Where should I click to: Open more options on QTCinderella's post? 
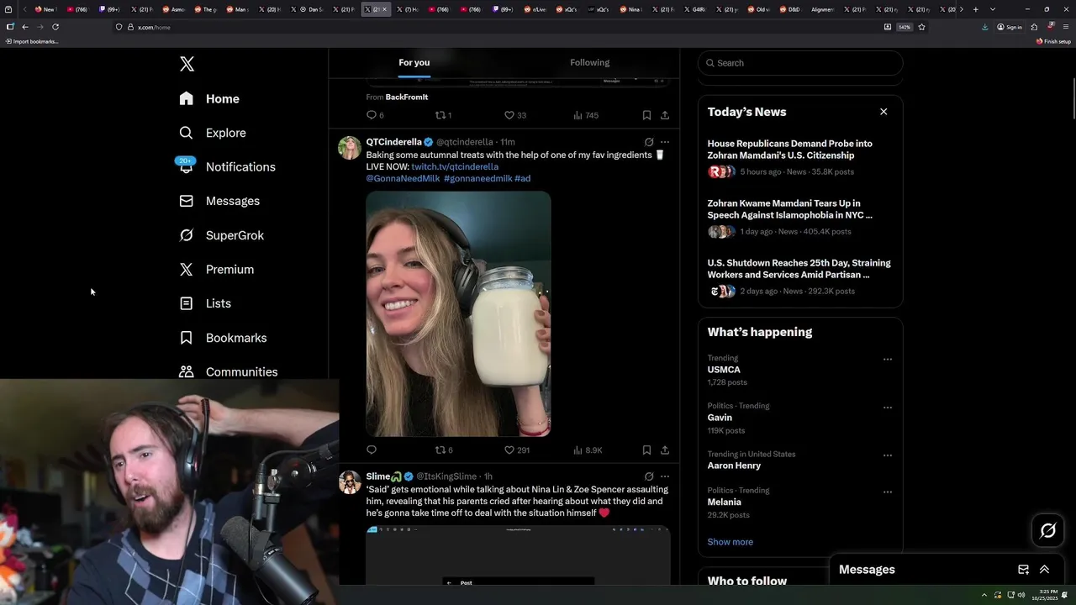tap(665, 142)
